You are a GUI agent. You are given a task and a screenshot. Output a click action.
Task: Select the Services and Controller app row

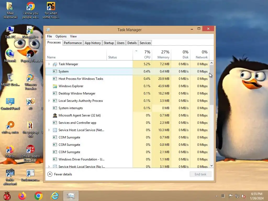127,123
